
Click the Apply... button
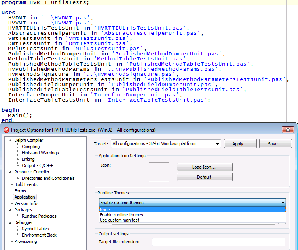point(240,144)
